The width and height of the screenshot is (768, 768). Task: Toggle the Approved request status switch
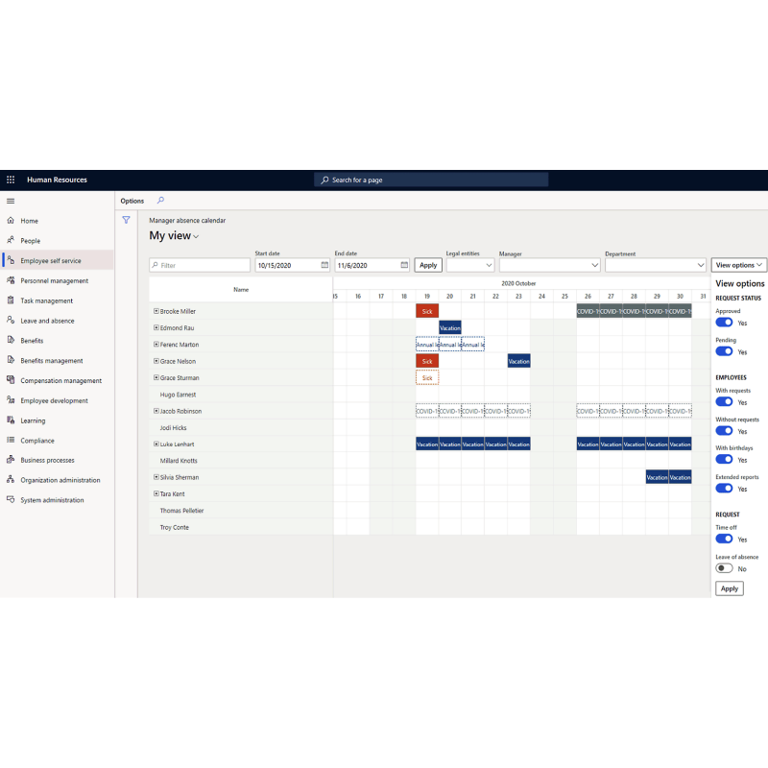(724, 323)
